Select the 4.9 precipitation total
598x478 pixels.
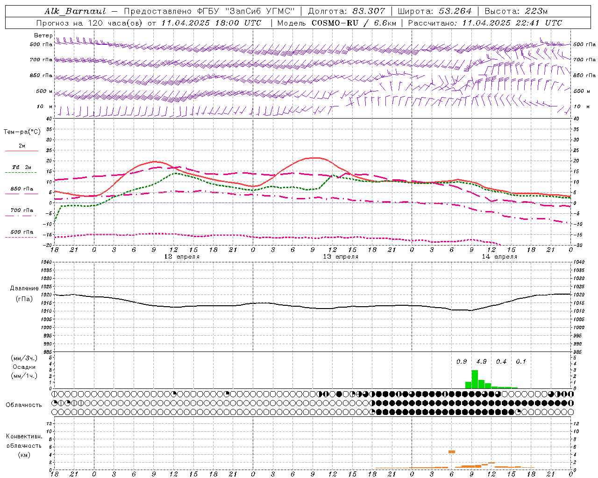481,361
